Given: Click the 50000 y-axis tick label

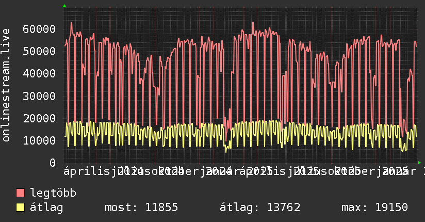Looking at the screenshot, I should (x=39, y=51).
